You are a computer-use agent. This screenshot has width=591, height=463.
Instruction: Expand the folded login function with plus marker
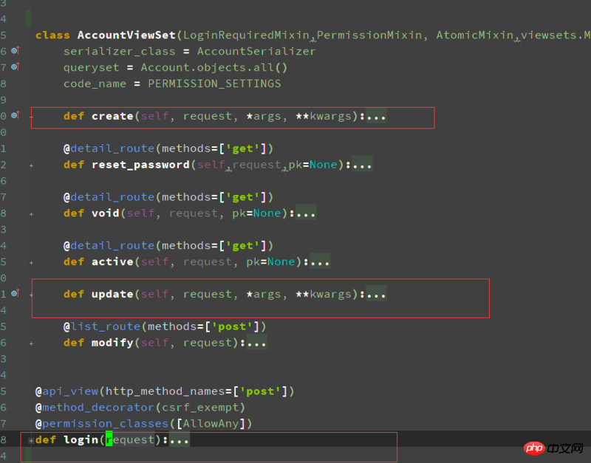coord(31,440)
